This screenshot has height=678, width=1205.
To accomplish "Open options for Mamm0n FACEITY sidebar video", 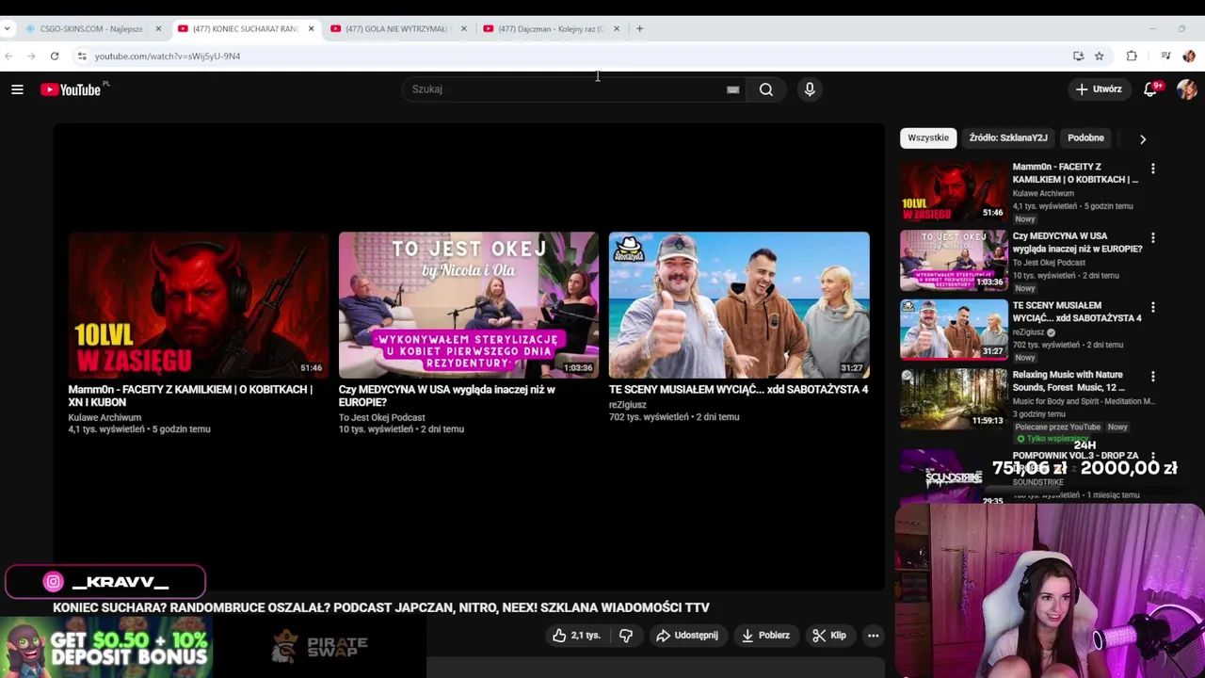I will (x=1152, y=169).
